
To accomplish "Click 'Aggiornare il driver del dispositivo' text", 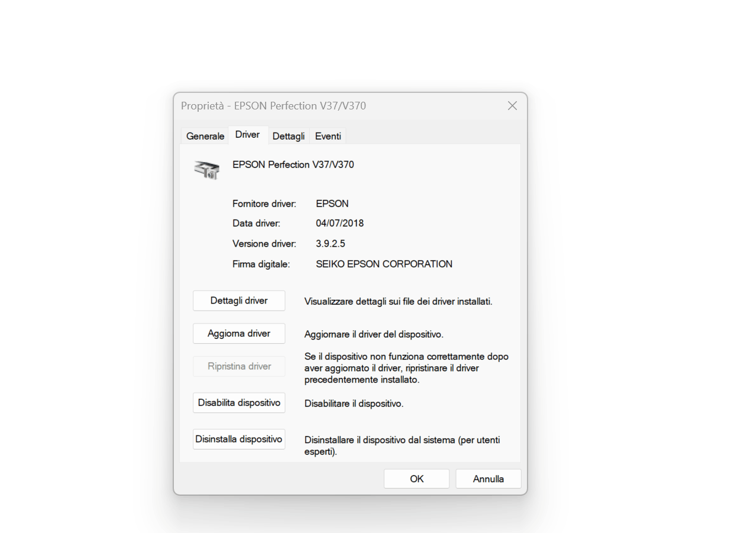I will [x=374, y=334].
